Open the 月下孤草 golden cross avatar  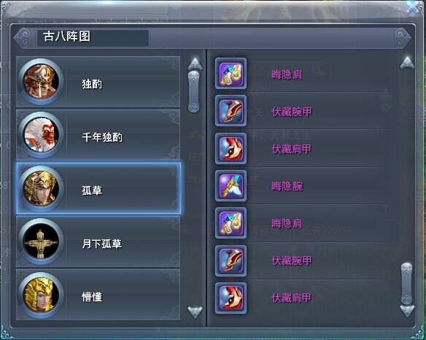point(41,242)
